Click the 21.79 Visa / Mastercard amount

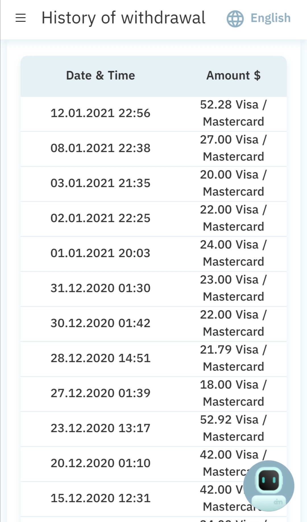233,358
